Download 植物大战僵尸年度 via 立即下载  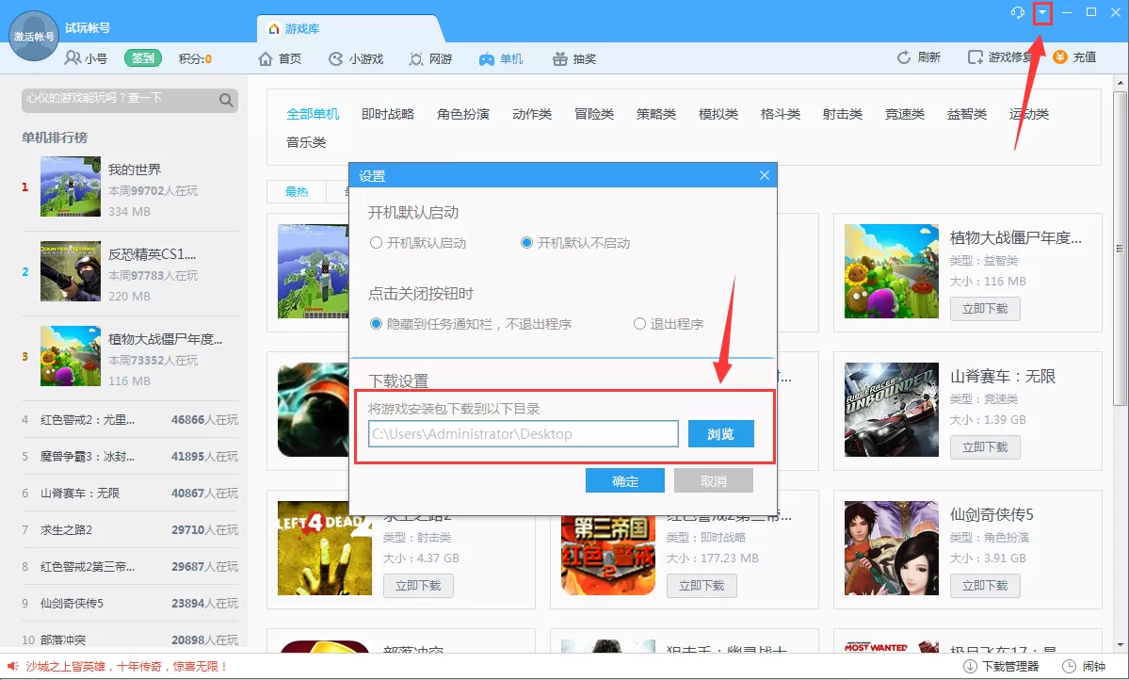click(x=985, y=309)
